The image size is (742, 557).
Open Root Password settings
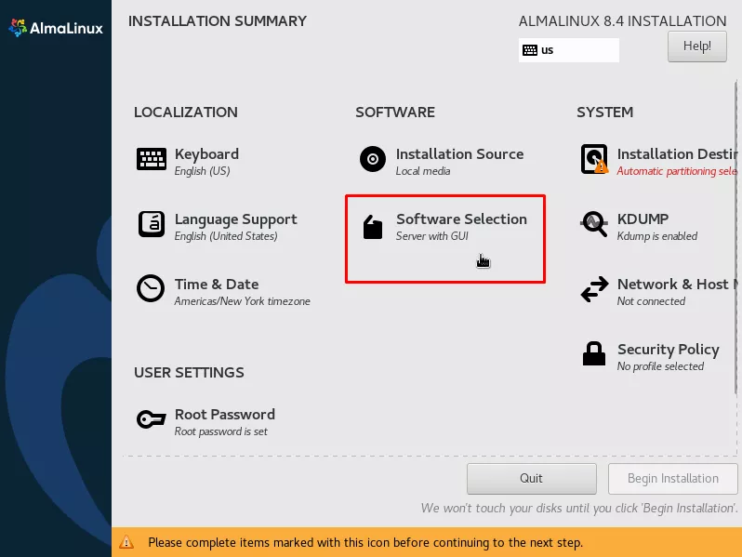point(205,421)
